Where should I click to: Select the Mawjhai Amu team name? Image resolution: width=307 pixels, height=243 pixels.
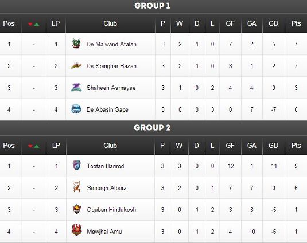(104, 232)
